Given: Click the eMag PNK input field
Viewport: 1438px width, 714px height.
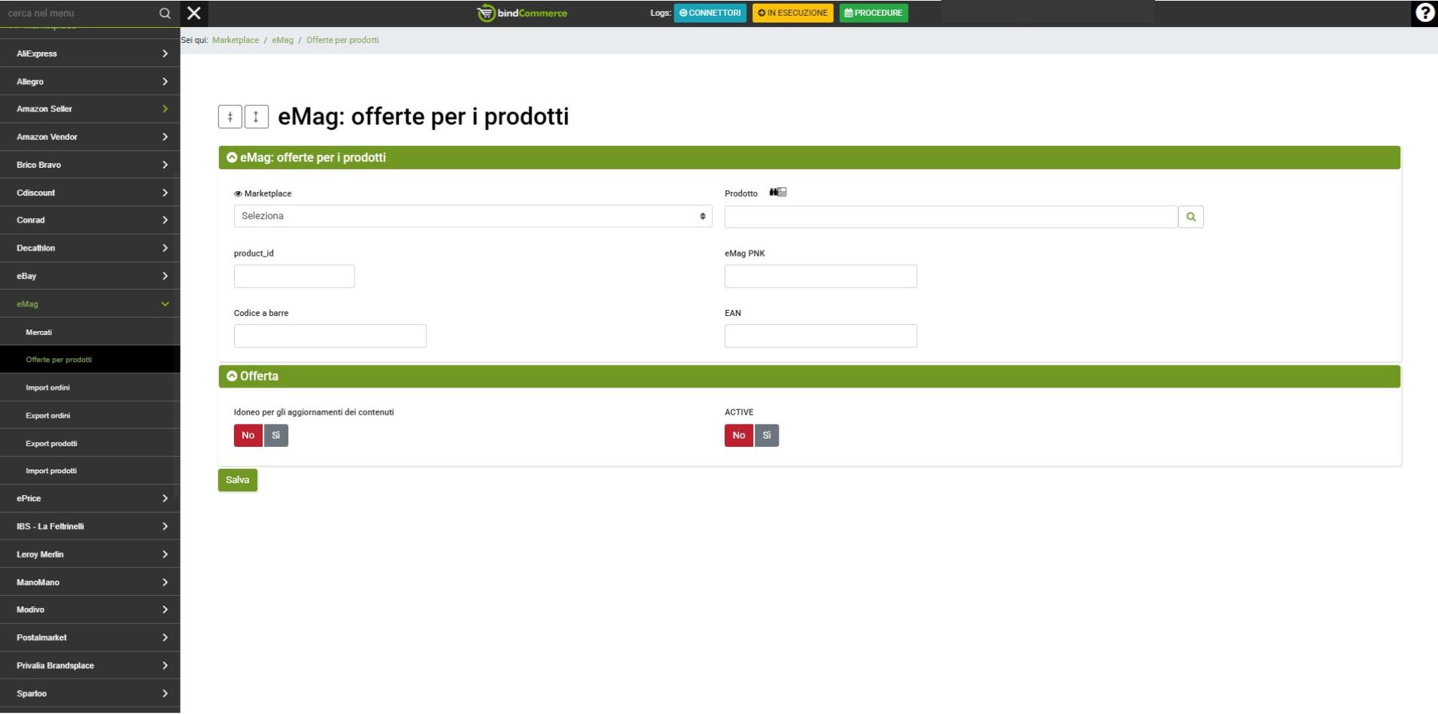Looking at the screenshot, I should (820, 276).
